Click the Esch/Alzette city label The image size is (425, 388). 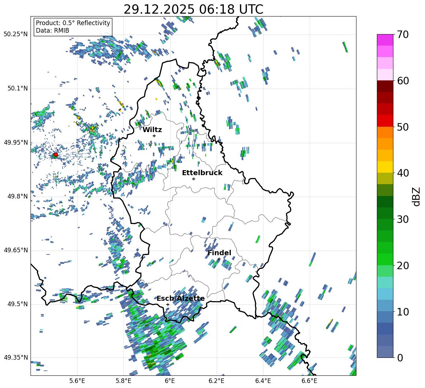coord(181,299)
